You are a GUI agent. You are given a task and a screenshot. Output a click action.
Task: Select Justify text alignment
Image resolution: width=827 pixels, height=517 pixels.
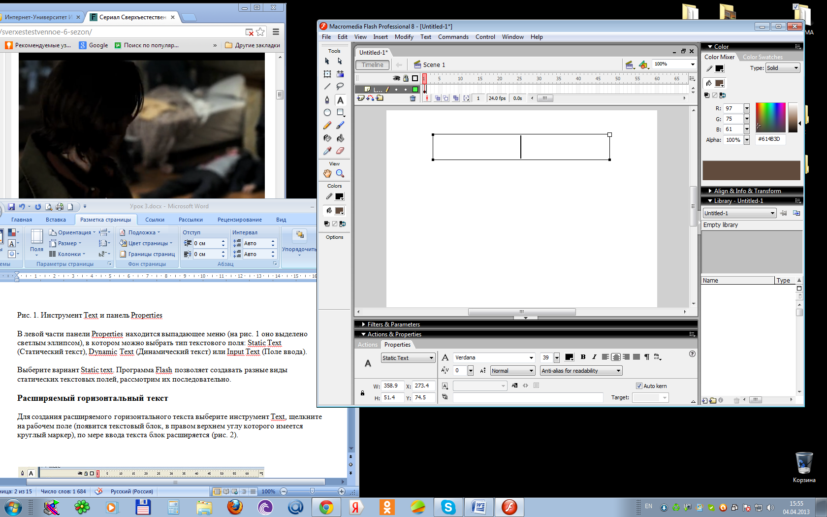click(636, 357)
